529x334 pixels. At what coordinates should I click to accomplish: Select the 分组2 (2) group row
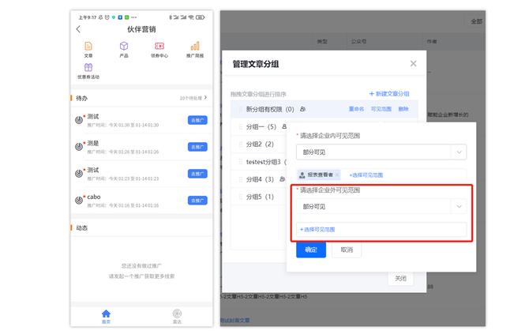coord(260,144)
